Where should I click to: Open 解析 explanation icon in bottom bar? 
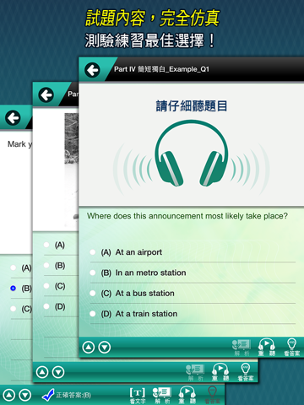point(161,395)
